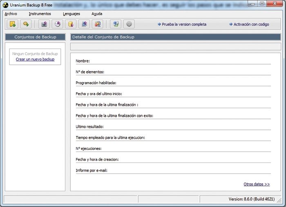The height and width of the screenshot is (207, 286).
Task: Click the 'Version: 8.6.0 (Build 4621)' status text
Action: [252, 199]
